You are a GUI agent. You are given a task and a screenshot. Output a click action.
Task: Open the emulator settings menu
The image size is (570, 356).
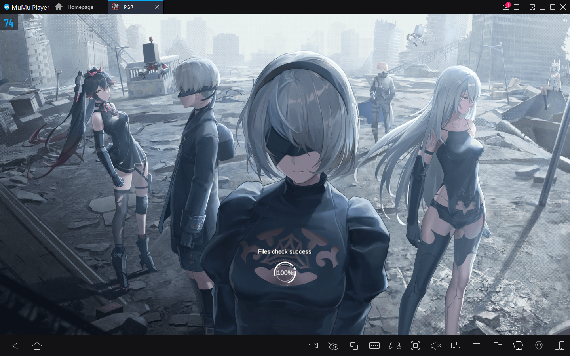pos(517,7)
